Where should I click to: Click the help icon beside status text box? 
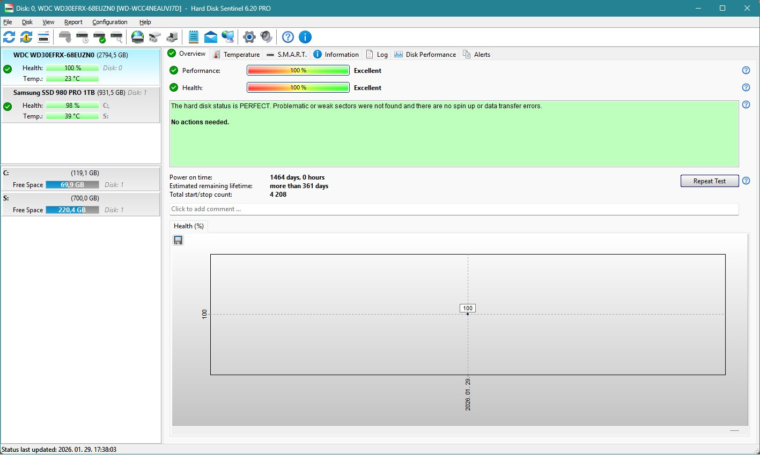(x=746, y=105)
